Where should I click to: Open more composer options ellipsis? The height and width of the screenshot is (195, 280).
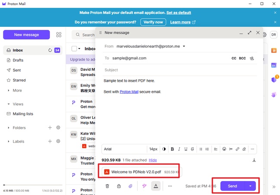click(x=170, y=186)
